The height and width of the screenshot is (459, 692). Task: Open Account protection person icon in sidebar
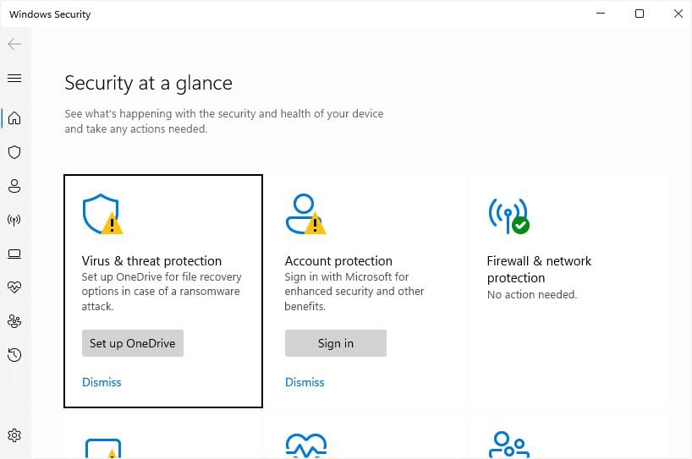point(14,186)
